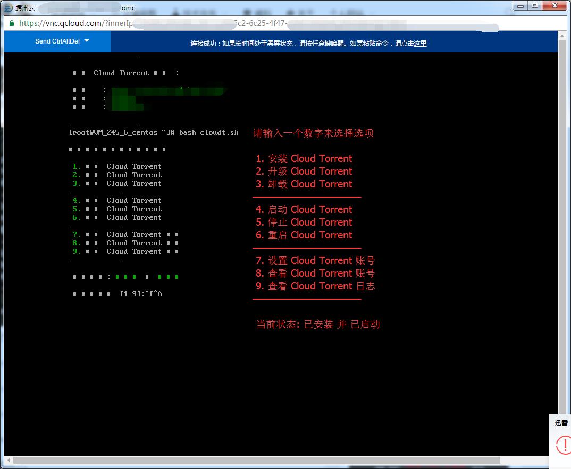Screen dimensions: 571x469
Task: Click the 连接成功 status message in the blue bar
Action: point(308,44)
